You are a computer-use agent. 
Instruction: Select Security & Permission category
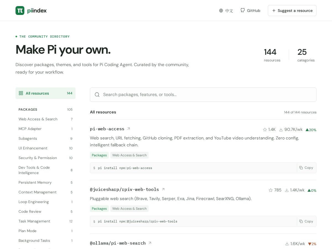[x=45, y=158]
